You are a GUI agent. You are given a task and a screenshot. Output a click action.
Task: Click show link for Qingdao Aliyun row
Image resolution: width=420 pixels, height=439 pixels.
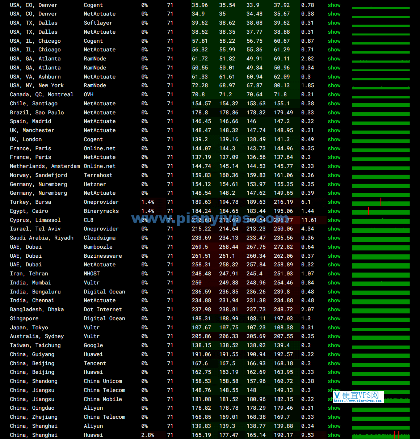pos(334,408)
